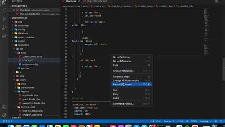Open Source Control view
225x127 pixels.
[4, 19]
